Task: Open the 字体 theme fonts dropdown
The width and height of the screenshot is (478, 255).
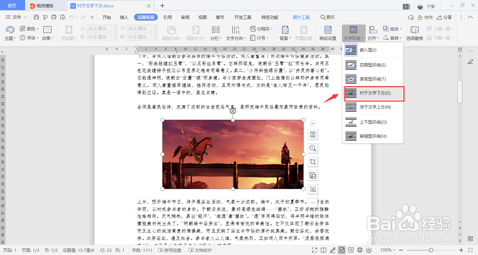Action: (29, 38)
